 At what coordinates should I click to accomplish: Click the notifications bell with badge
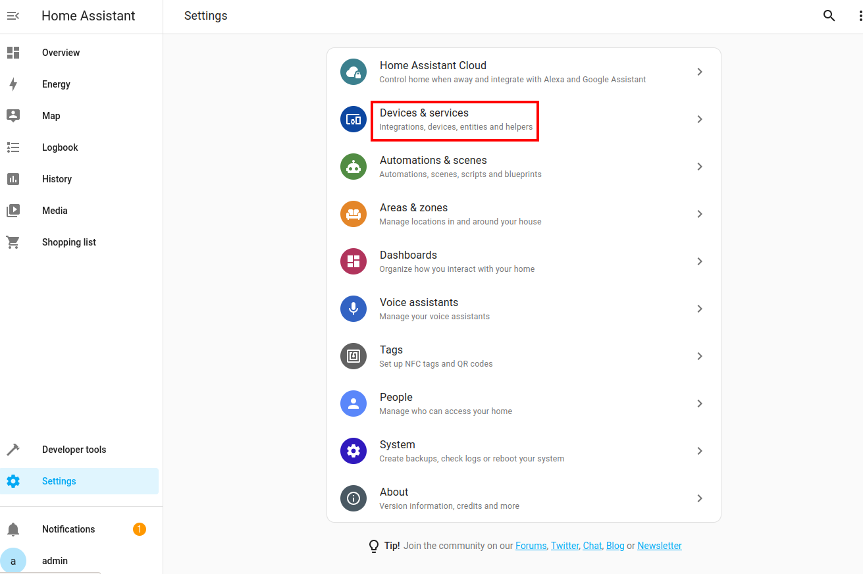13,529
